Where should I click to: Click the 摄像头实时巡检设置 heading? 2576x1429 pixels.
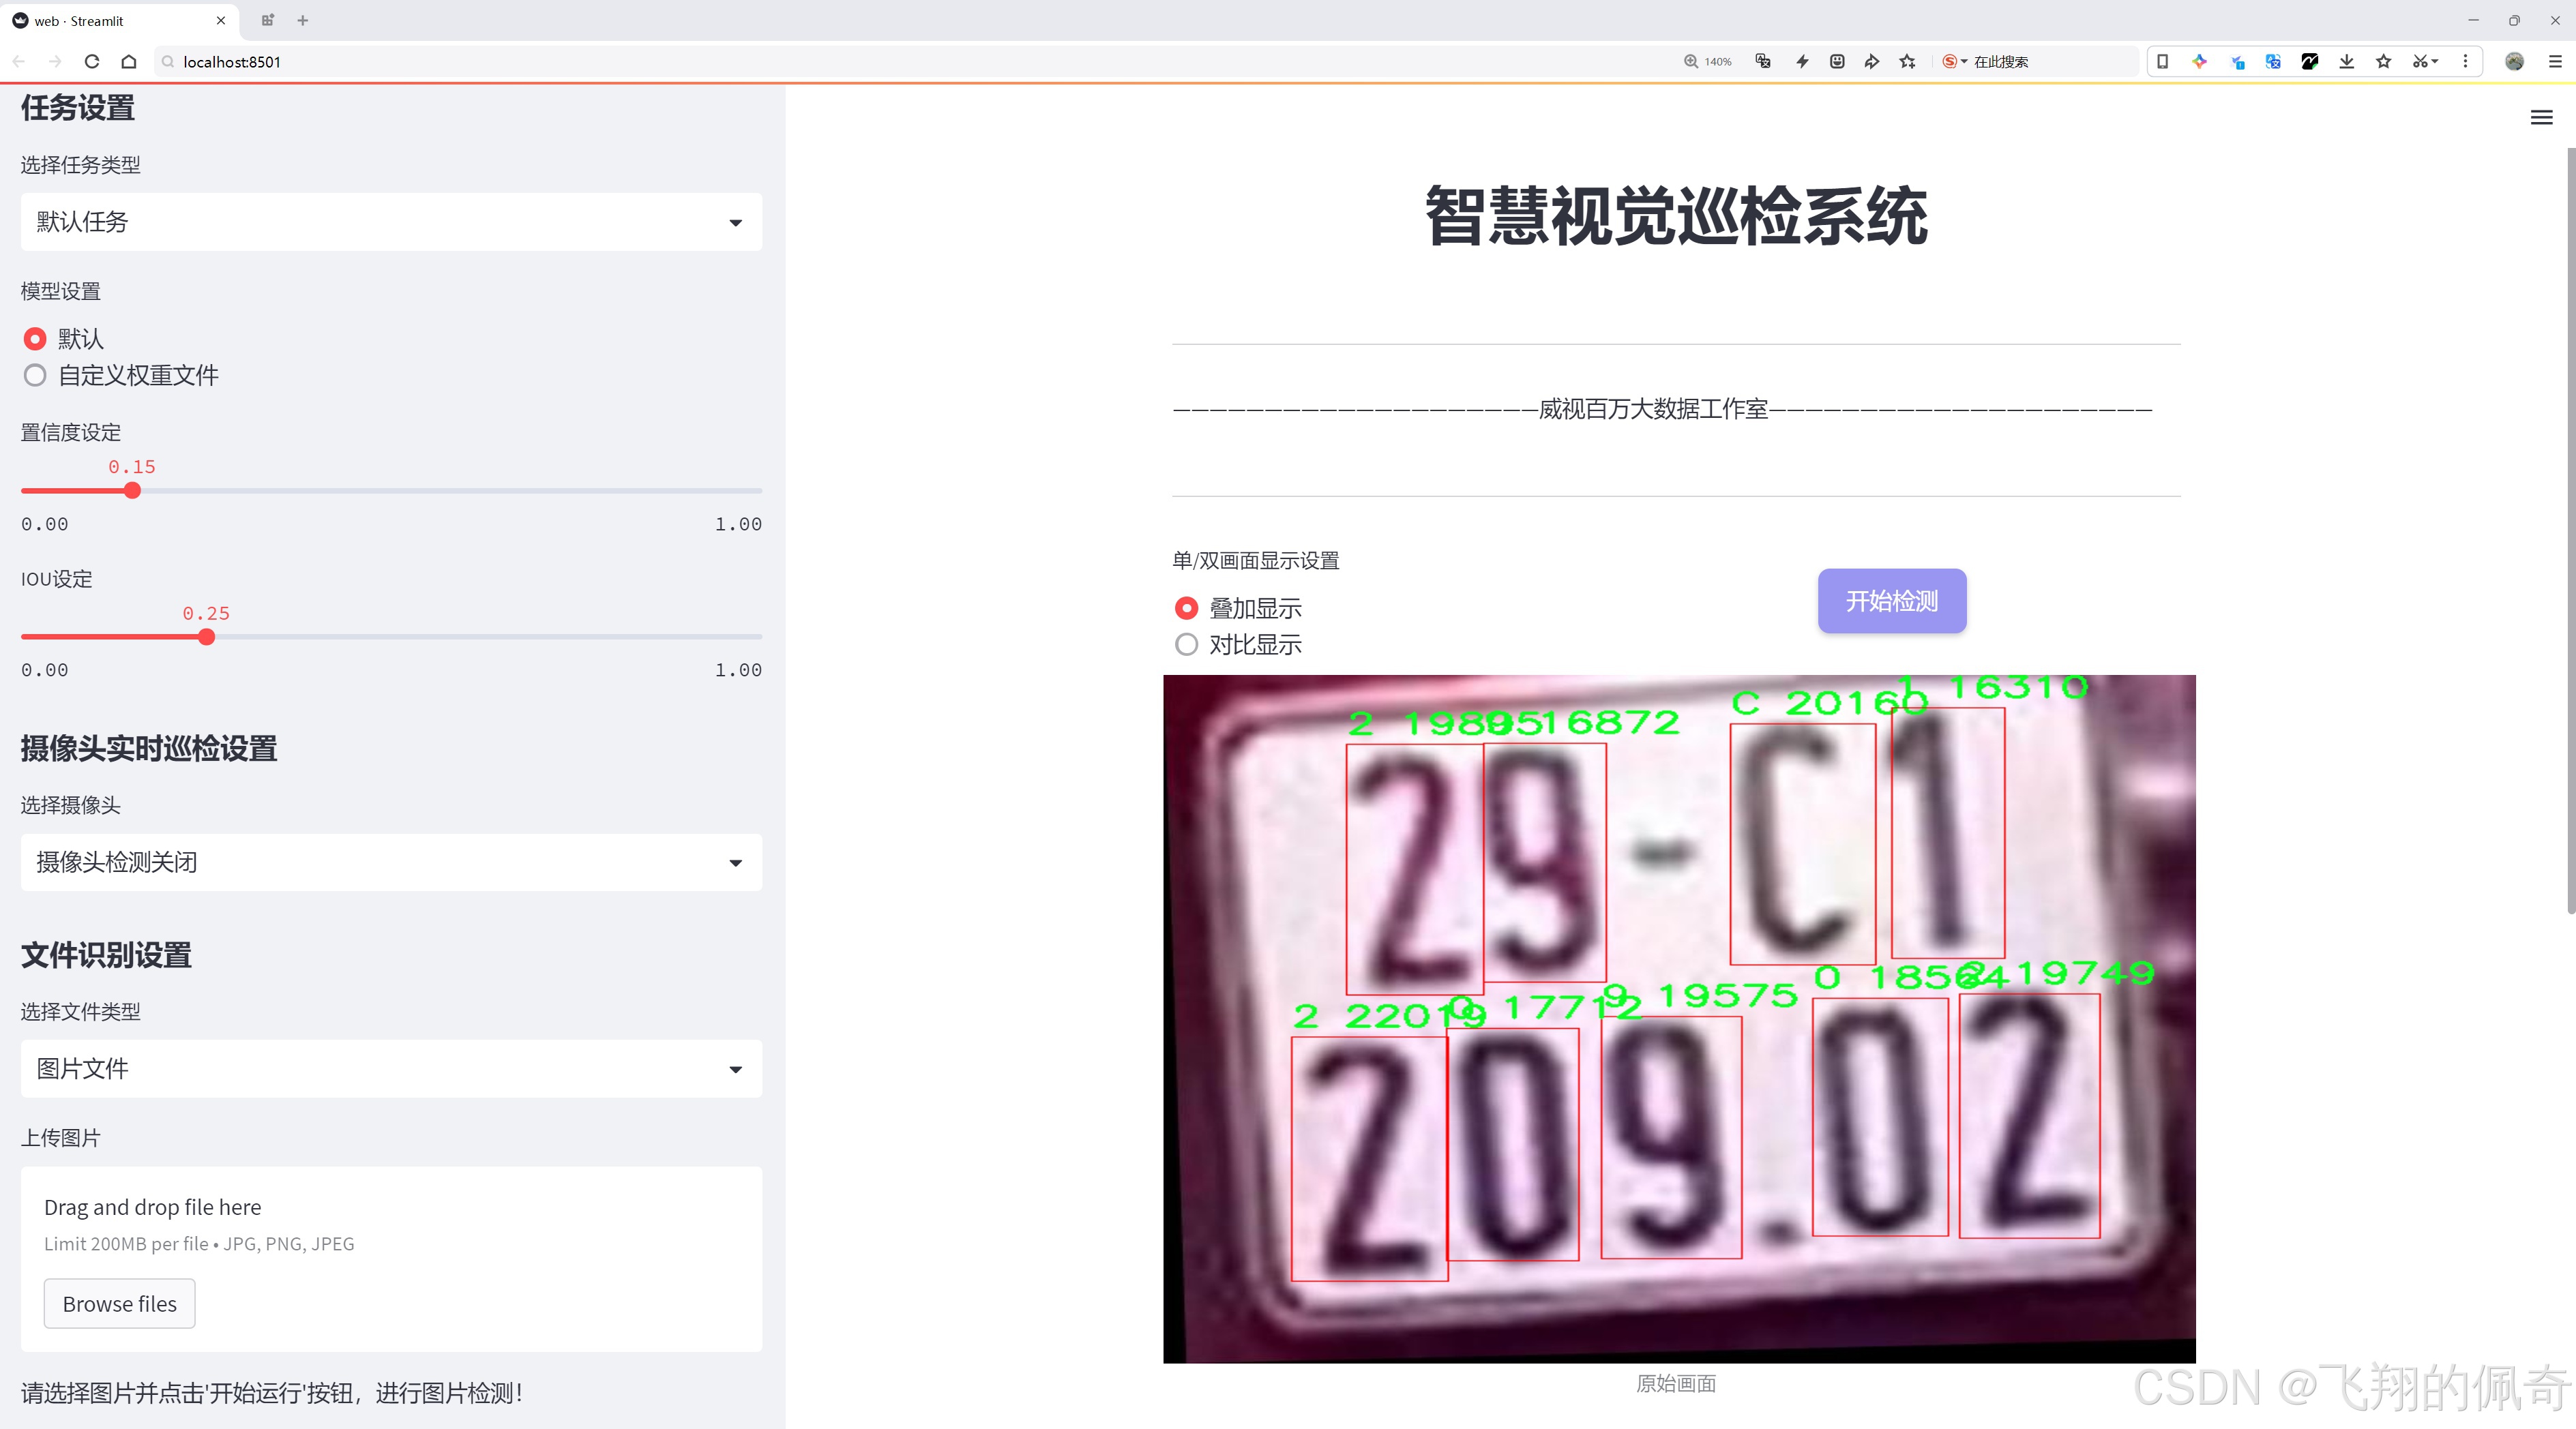(149, 749)
